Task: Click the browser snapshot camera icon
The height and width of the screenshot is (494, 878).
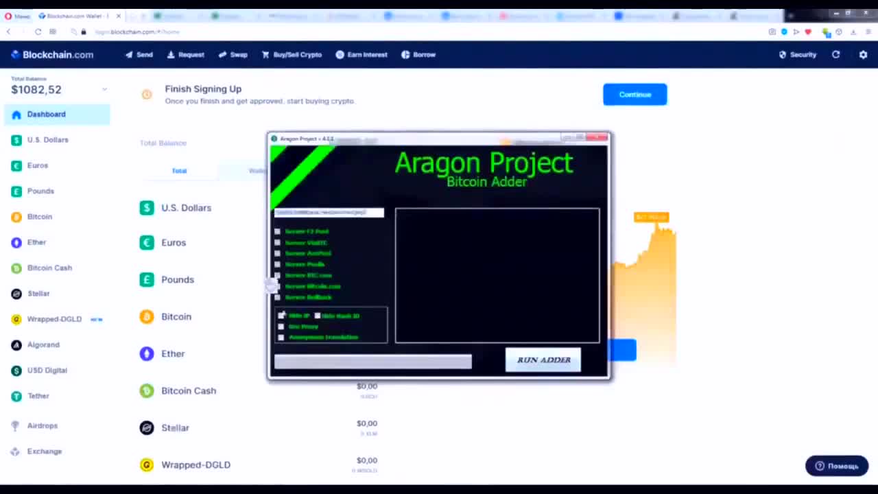Action: [x=772, y=32]
